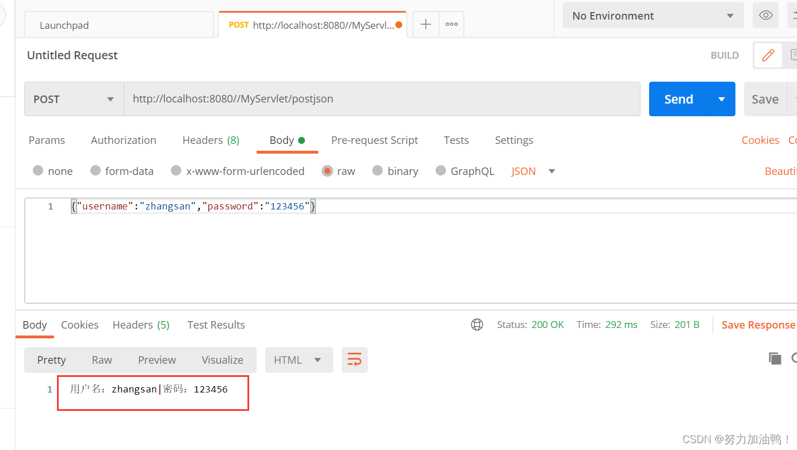Image resolution: width=797 pixels, height=450 pixels.
Task: Open the request Headers (8) tab
Action: point(211,140)
